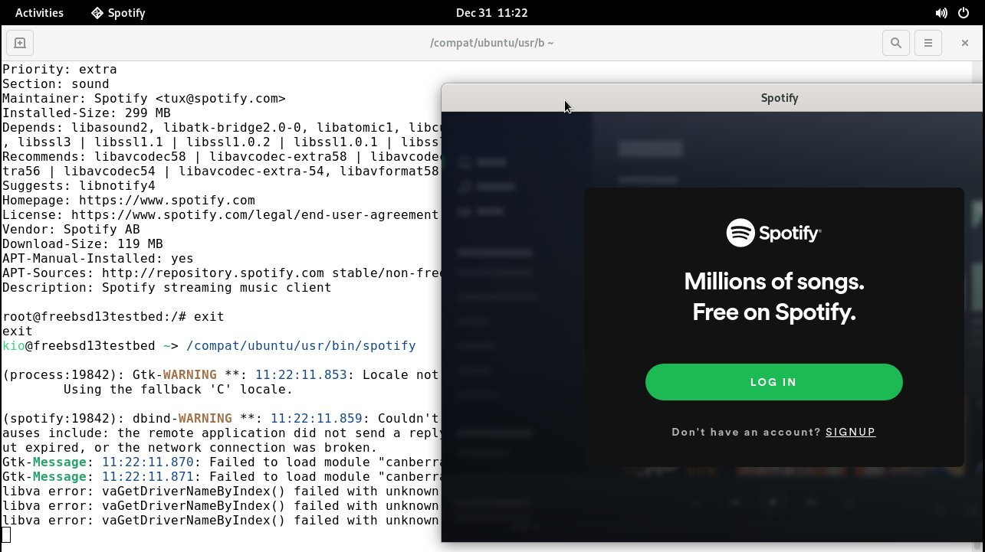Open a new terminal tab
Screen dimensions: 985x552
coord(20,43)
